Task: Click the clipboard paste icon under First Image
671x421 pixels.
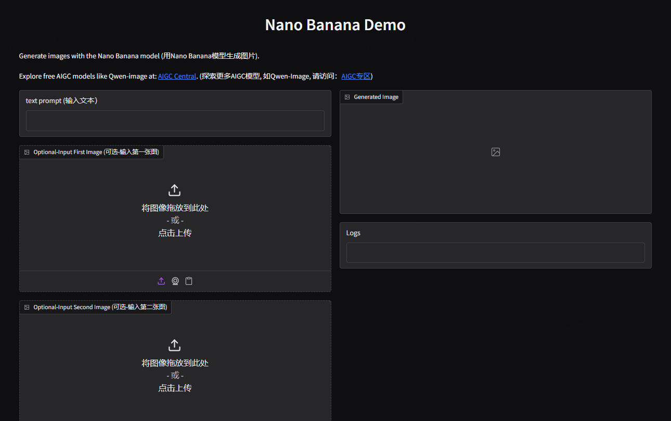Action: [x=189, y=281]
